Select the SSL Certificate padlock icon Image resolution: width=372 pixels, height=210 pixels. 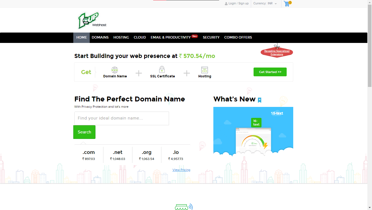pyautogui.click(x=162, y=69)
